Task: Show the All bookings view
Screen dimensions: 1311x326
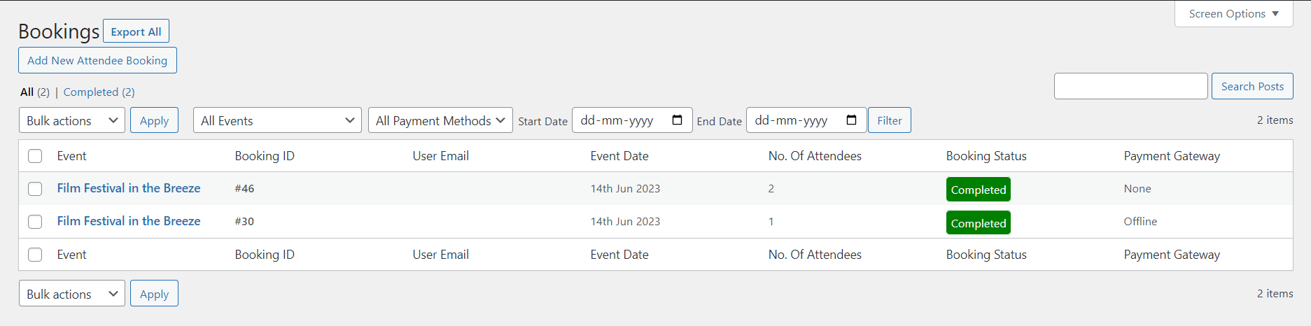Action: (27, 92)
